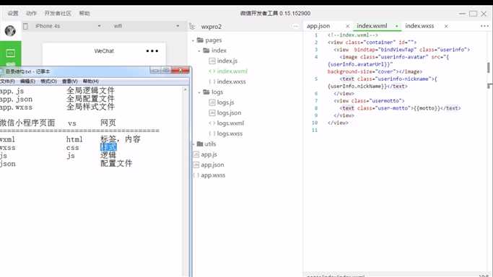Open app.js in file tree

pos(209,154)
